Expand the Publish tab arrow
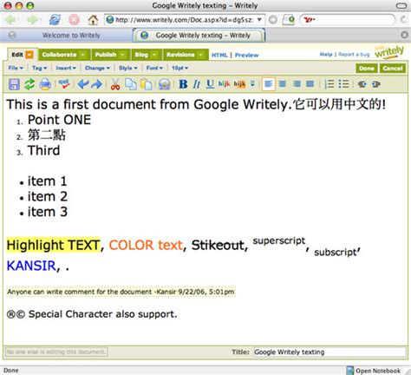The image size is (411, 375). [x=122, y=55]
